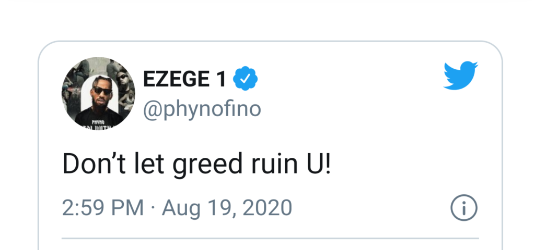
Task: Open the 2:59 PM timestamp link
Action: (x=103, y=208)
